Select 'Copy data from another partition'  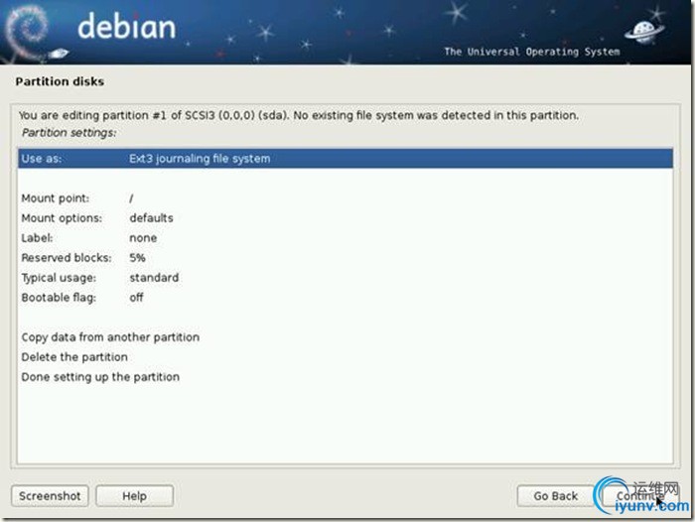[346, 337]
